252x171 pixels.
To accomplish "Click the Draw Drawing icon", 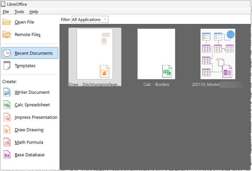I will [x=7, y=130].
